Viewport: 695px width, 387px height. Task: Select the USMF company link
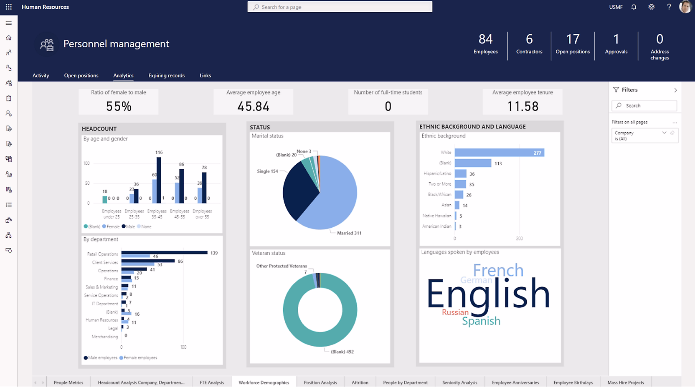pyautogui.click(x=616, y=7)
